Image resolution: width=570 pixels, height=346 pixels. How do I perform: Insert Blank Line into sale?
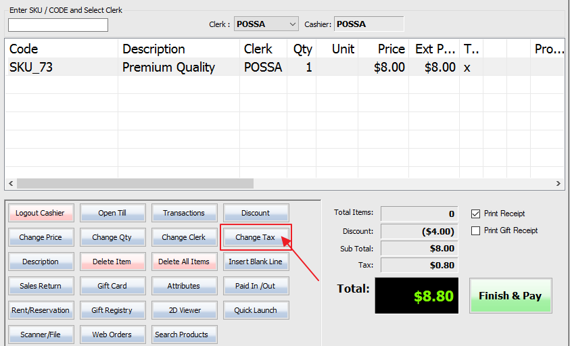click(x=256, y=262)
